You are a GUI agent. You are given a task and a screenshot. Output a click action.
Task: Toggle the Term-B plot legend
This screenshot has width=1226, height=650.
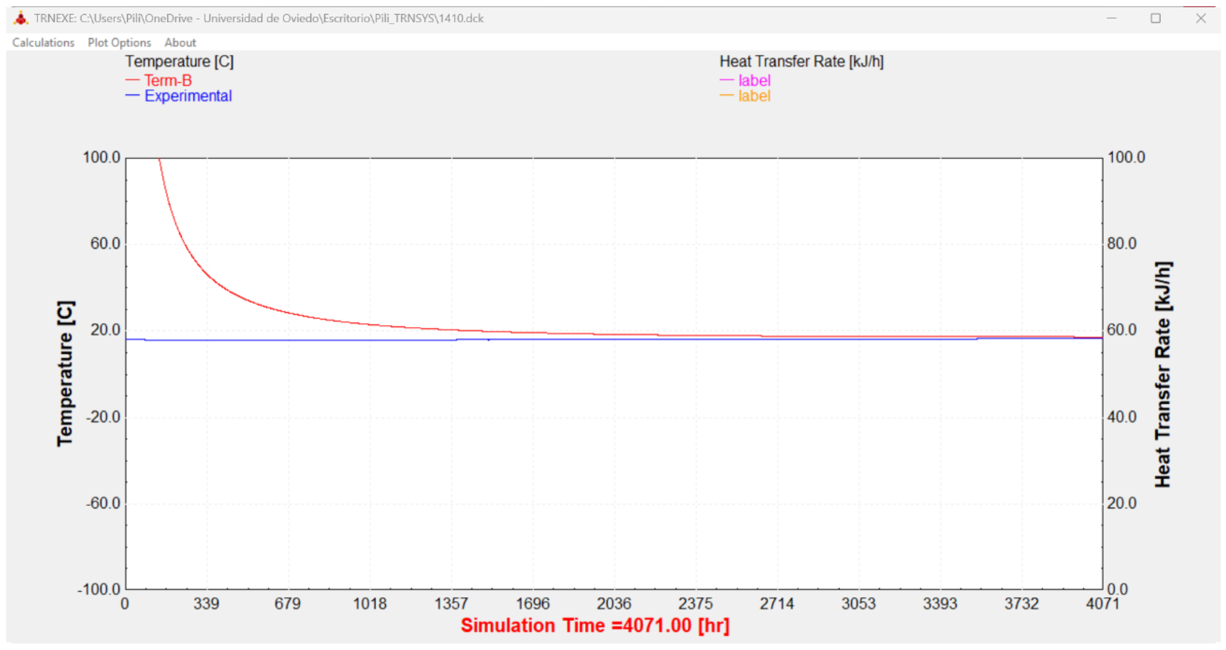coord(167,80)
